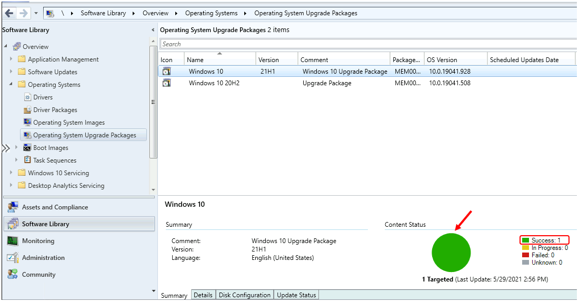Select the Software Updates folder icon
Image resolution: width=579 pixels, height=302 pixels.
pyautogui.click(x=22, y=72)
